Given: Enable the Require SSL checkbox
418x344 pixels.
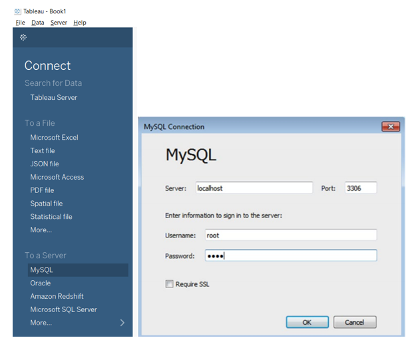Looking at the screenshot, I should tap(169, 284).
